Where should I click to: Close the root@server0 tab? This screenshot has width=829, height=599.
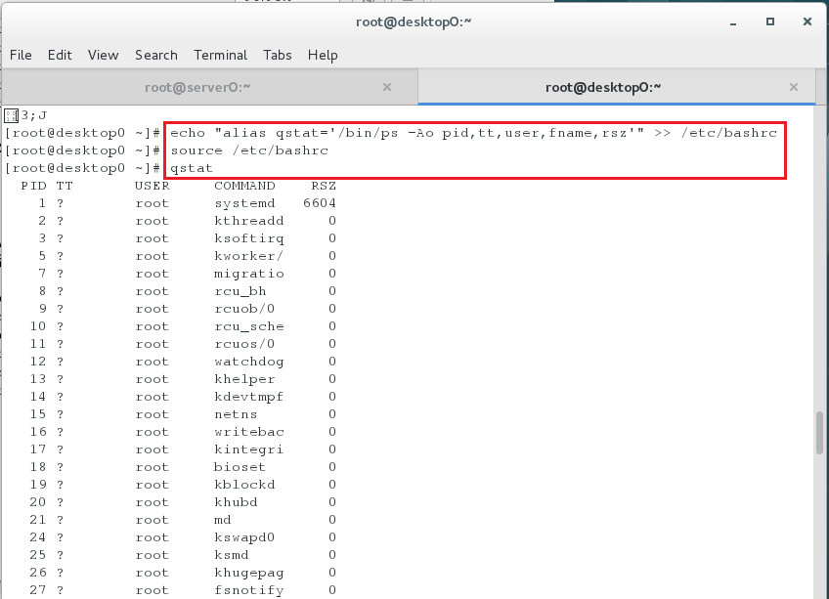[387, 87]
